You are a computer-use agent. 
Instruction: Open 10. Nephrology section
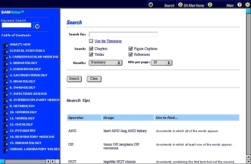[23, 112]
